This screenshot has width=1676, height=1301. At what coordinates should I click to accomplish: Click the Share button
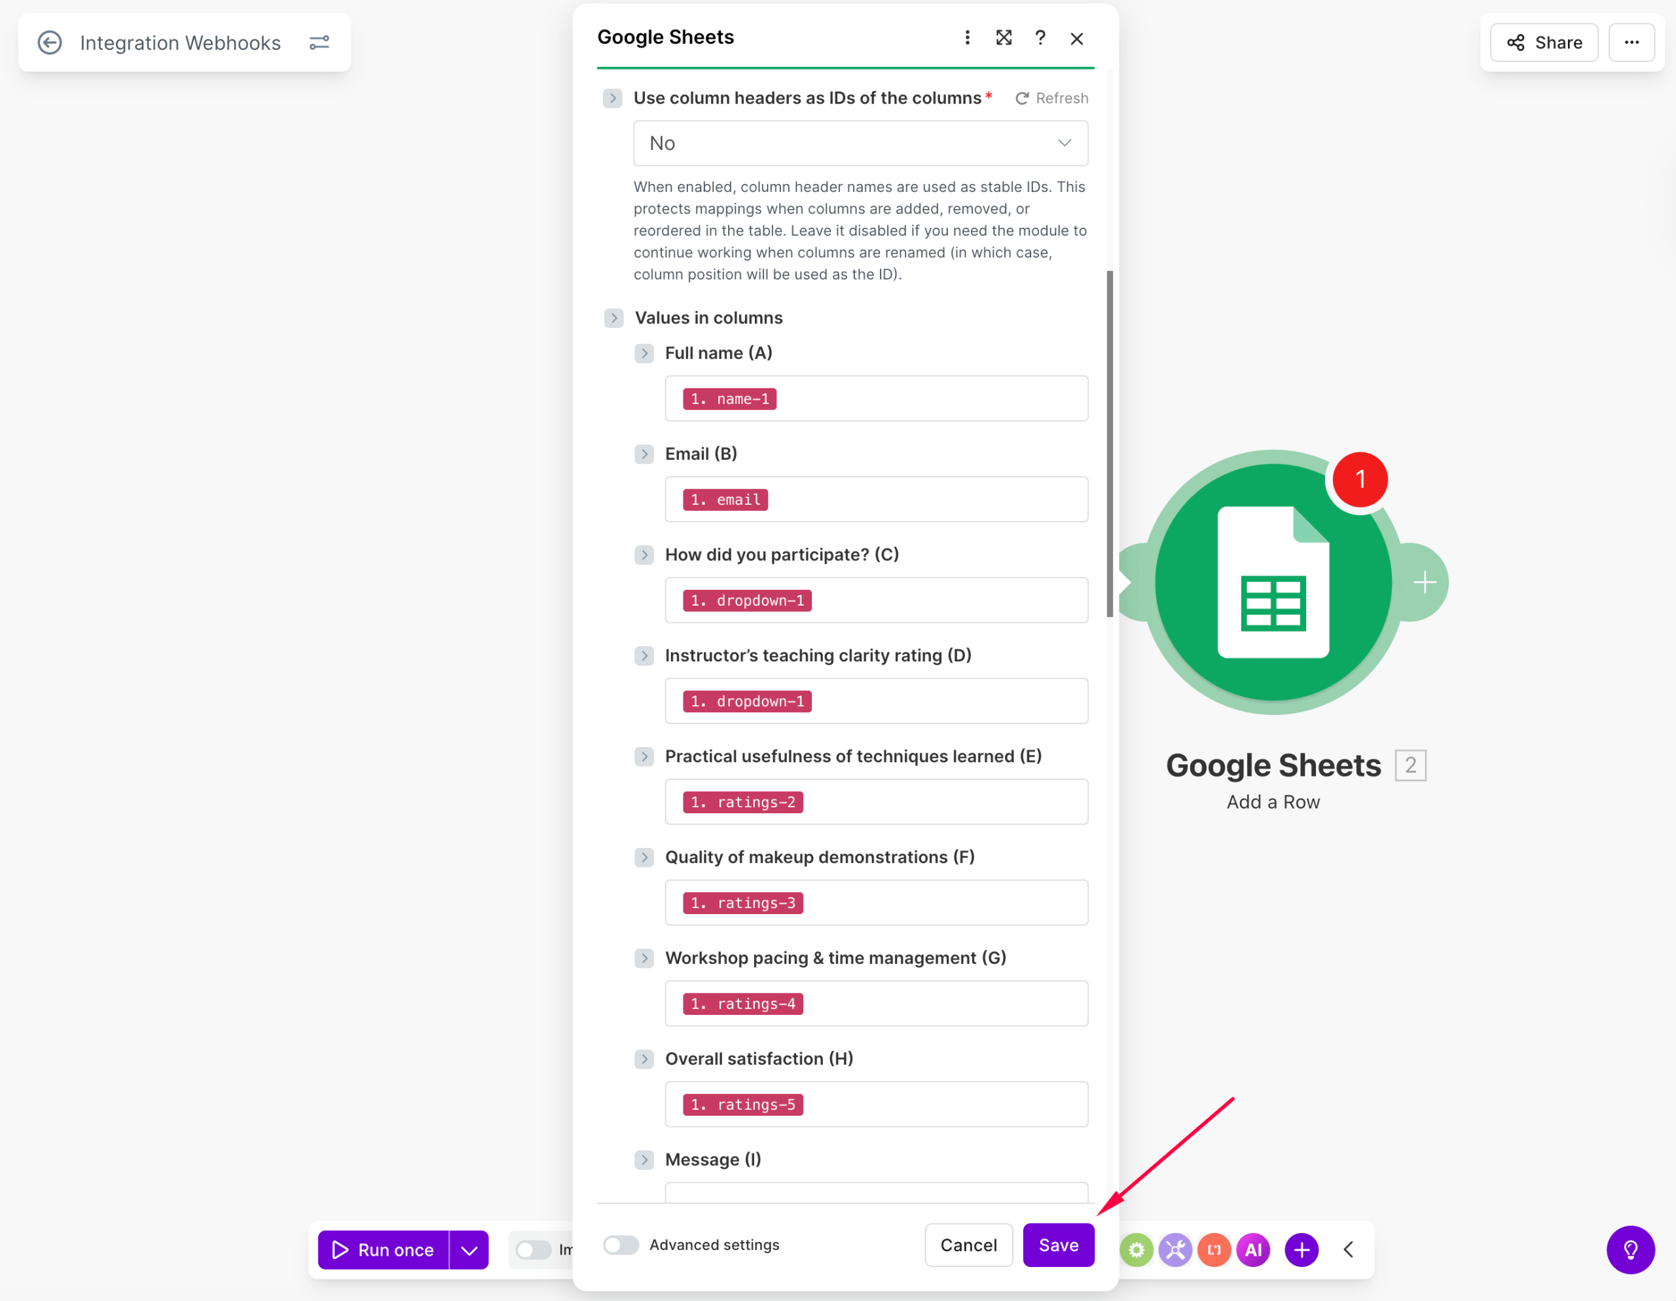tap(1544, 42)
